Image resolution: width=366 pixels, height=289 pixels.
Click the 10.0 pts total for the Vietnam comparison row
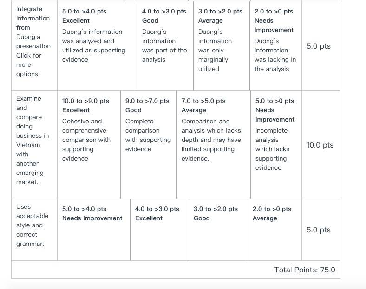(x=320, y=145)
